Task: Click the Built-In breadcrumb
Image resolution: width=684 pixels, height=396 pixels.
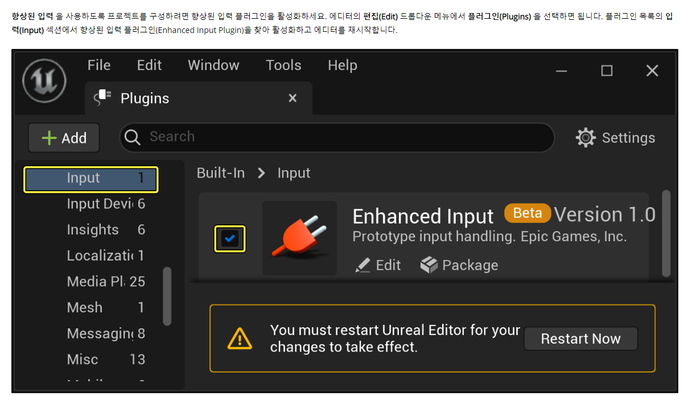Action: (x=221, y=173)
